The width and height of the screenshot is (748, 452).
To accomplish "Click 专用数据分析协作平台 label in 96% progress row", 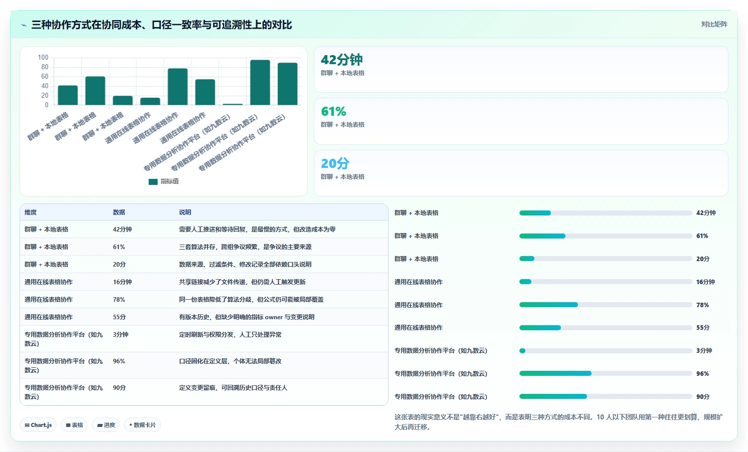I will click(441, 374).
